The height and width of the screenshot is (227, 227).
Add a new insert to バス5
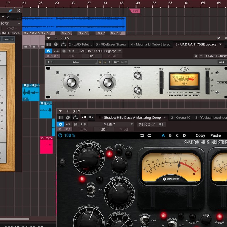56,38
